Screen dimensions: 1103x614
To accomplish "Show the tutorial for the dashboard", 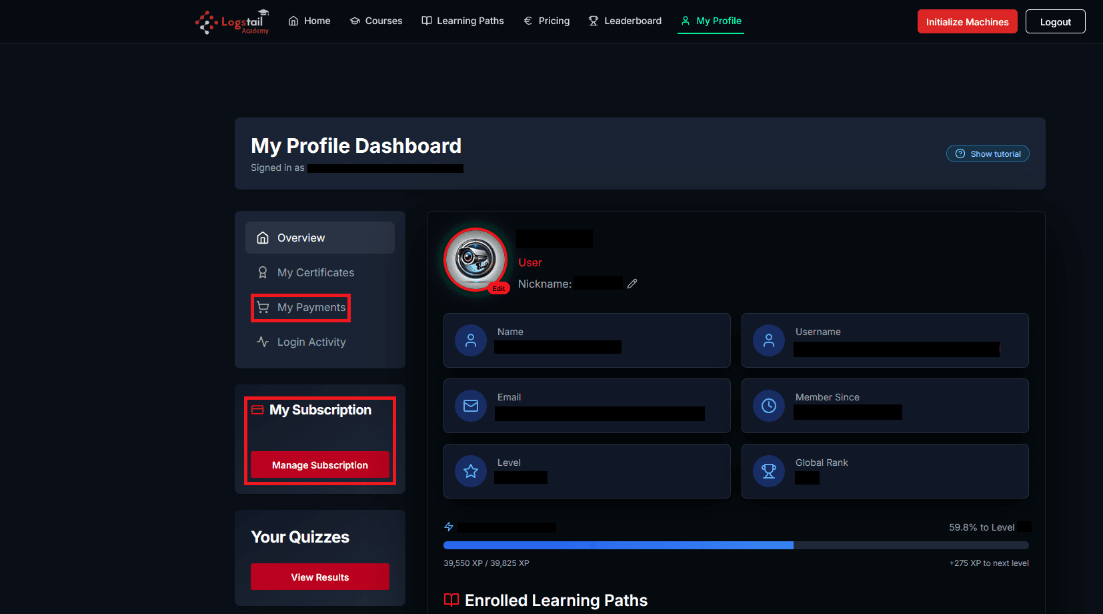I will pyautogui.click(x=988, y=153).
